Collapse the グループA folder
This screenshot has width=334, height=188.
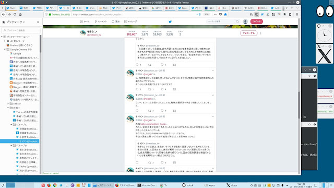pyautogui.click(x=11, y=124)
